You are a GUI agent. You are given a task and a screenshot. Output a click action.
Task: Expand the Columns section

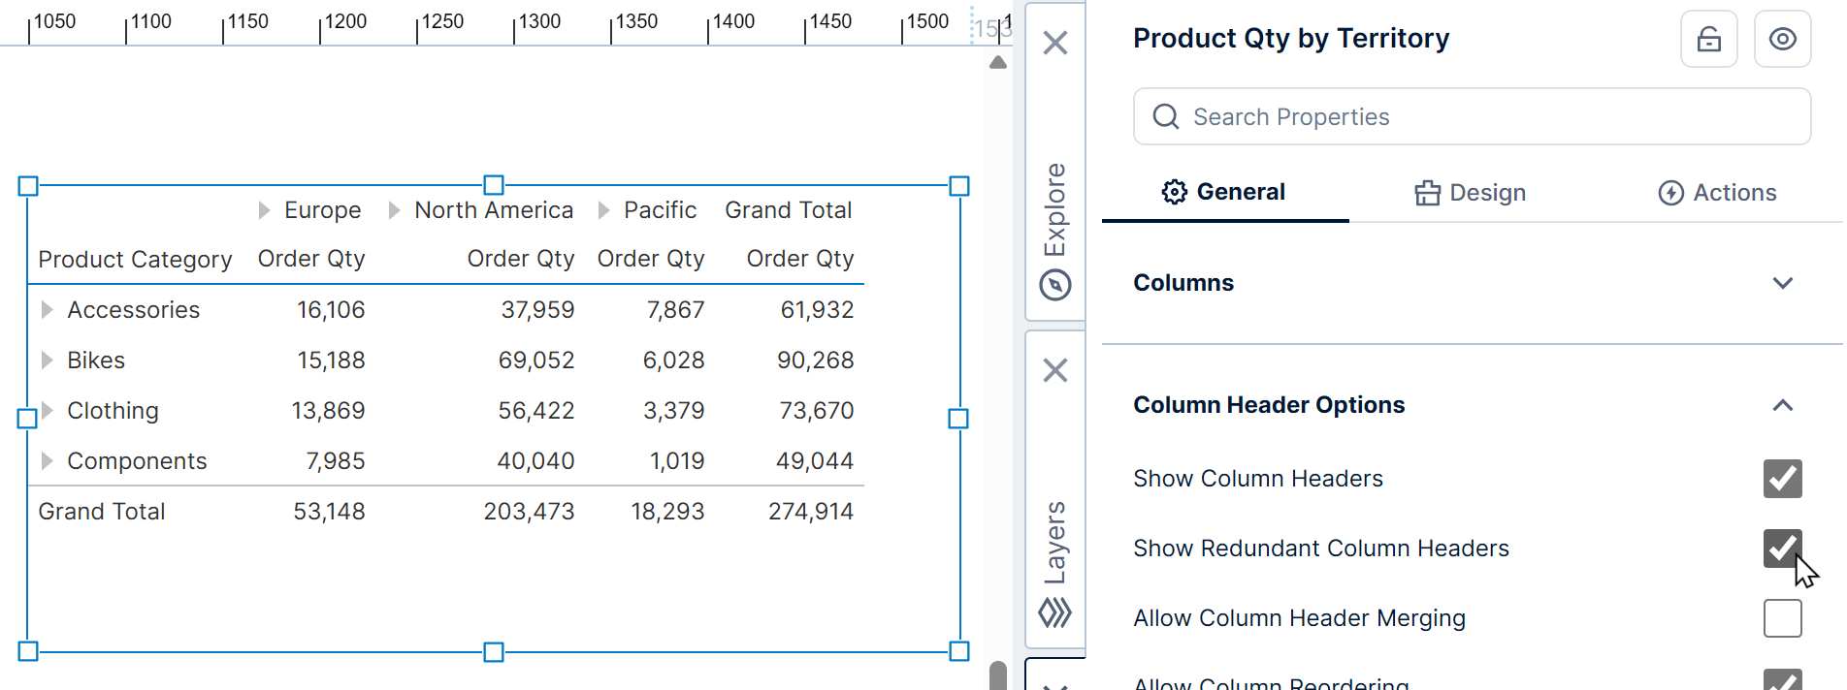pos(1782,283)
